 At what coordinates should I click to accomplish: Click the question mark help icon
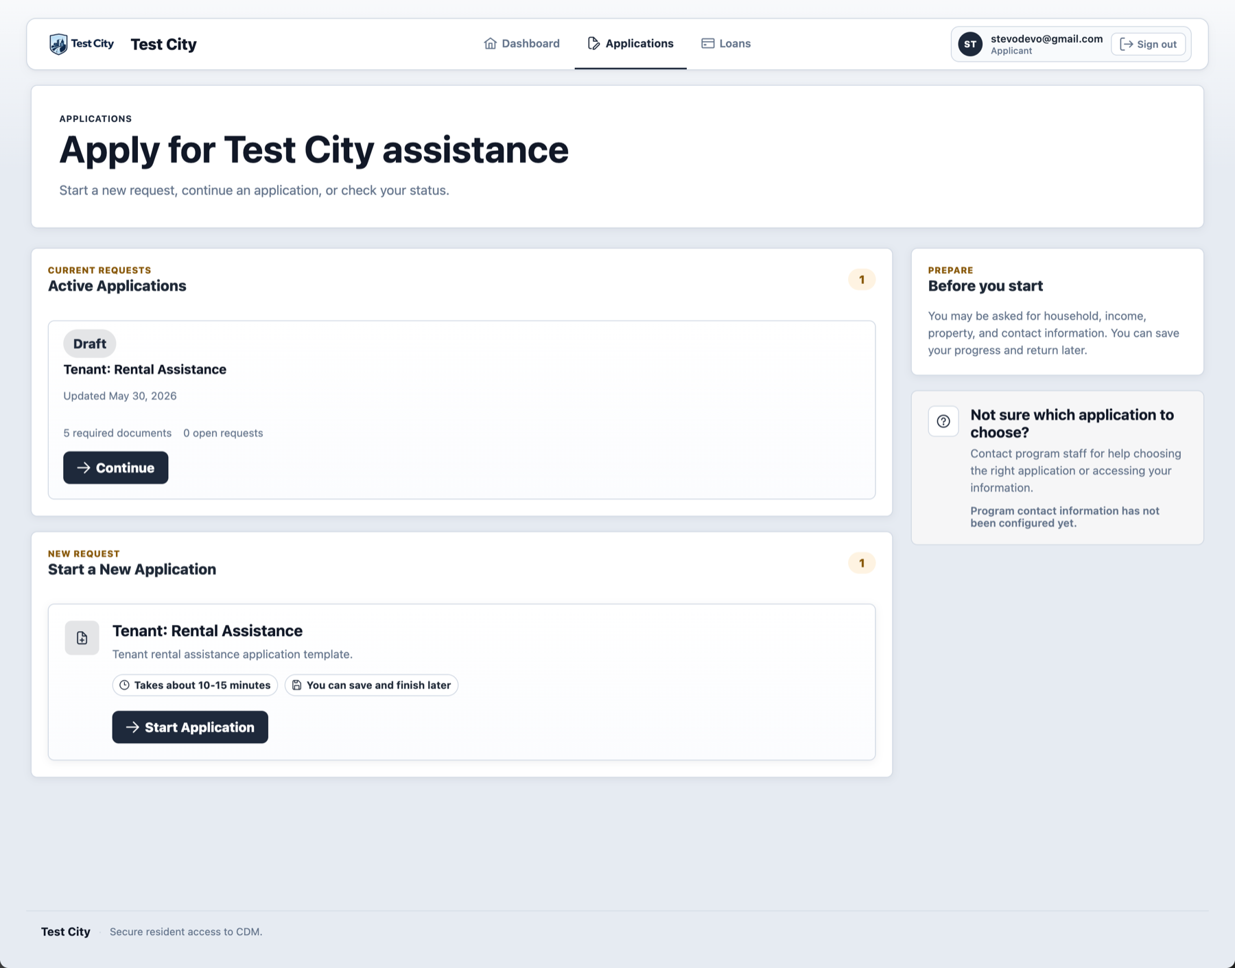[x=943, y=421]
